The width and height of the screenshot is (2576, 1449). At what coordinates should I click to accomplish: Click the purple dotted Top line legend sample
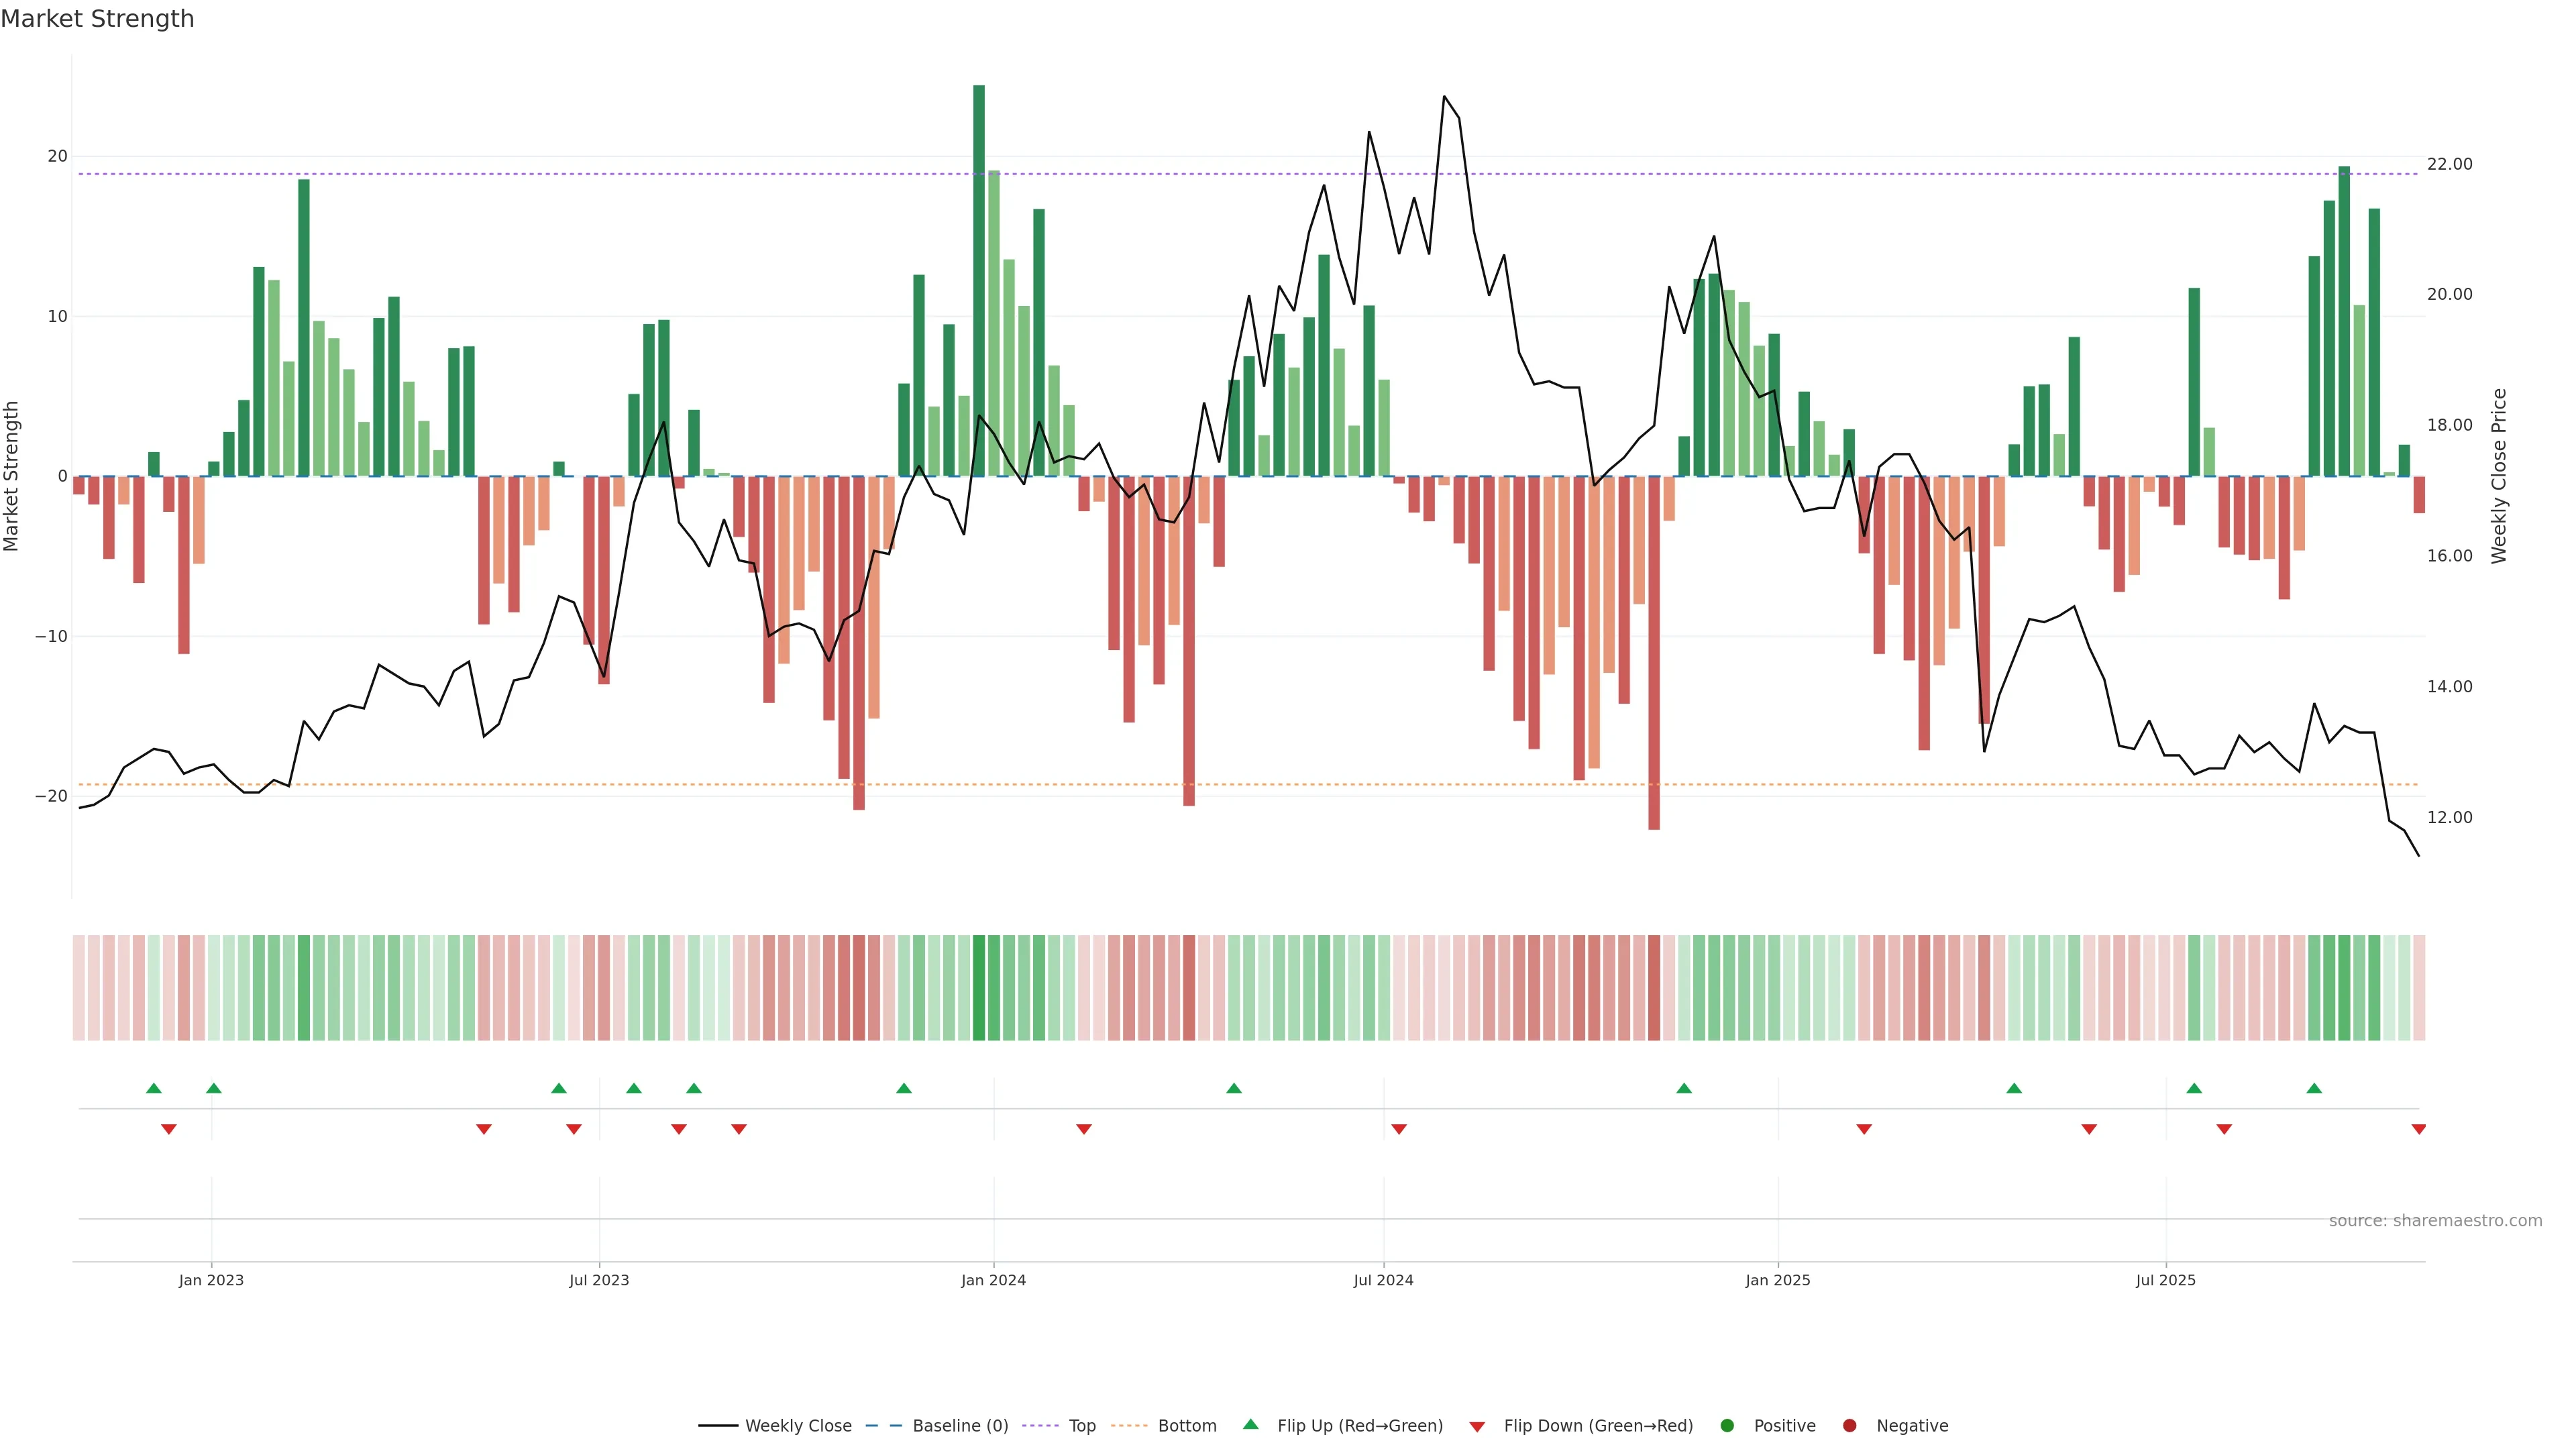click(1041, 1425)
